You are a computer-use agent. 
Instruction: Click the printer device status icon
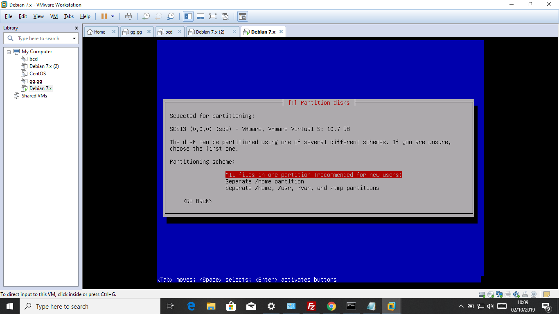pyautogui.click(x=508, y=294)
